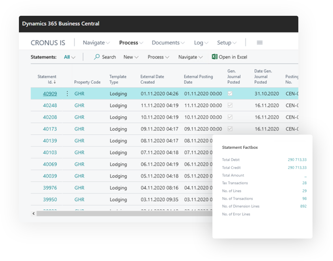Click Total Credit value 290 713,33
The width and height of the screenshot is (333, 261).
click(297, 167)
